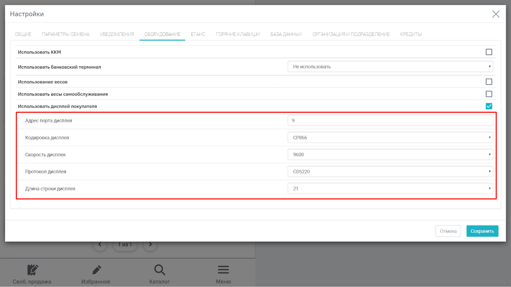Select the ОБОРУДОВАНИЕ tab
This screenshot has width=511, height=287.
click(162, 34)
